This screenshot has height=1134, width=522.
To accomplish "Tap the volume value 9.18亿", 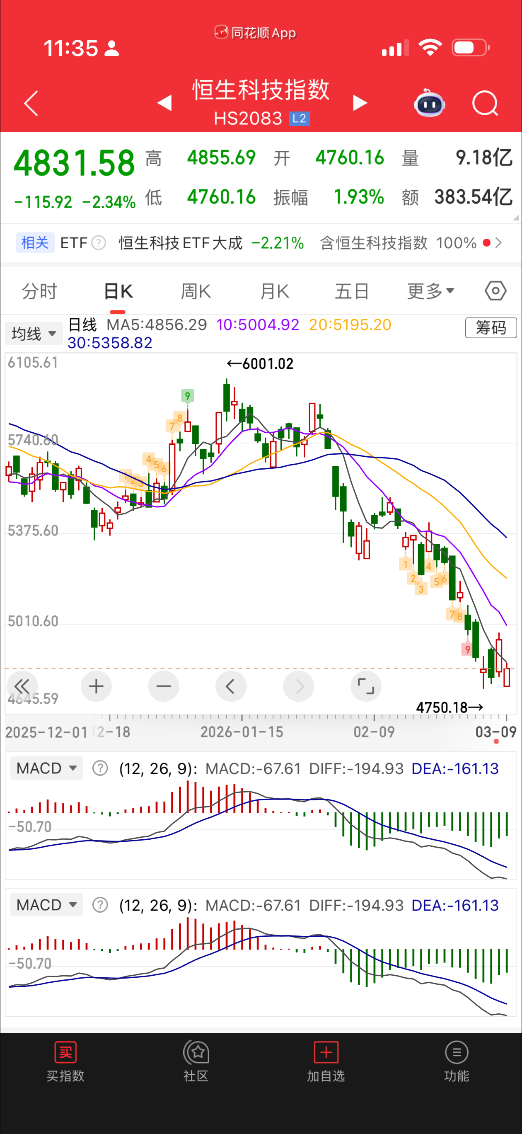I will [x=484, y=157].
